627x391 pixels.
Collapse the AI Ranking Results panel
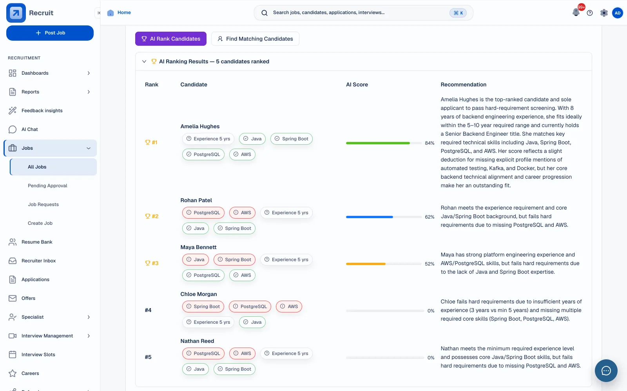tap(144, 61)
